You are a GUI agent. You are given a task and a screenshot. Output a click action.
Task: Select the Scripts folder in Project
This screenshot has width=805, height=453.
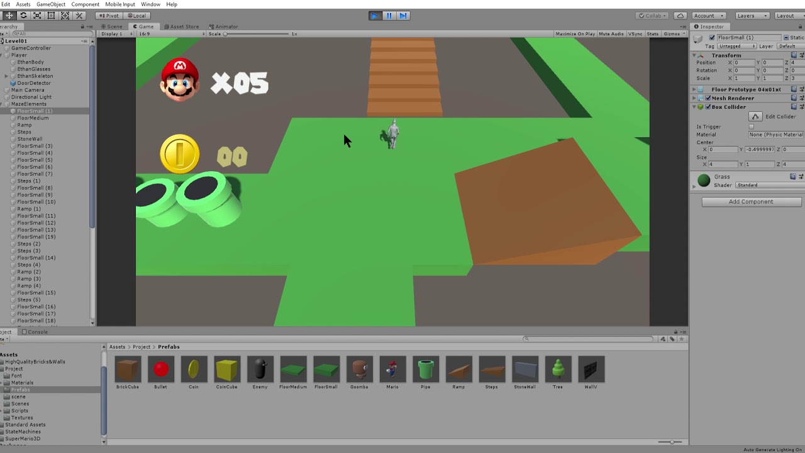(19, 411)
